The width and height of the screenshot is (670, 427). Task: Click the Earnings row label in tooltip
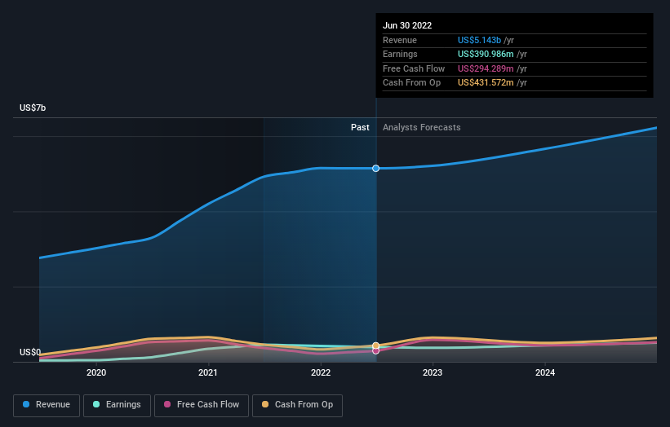(400, 54)
